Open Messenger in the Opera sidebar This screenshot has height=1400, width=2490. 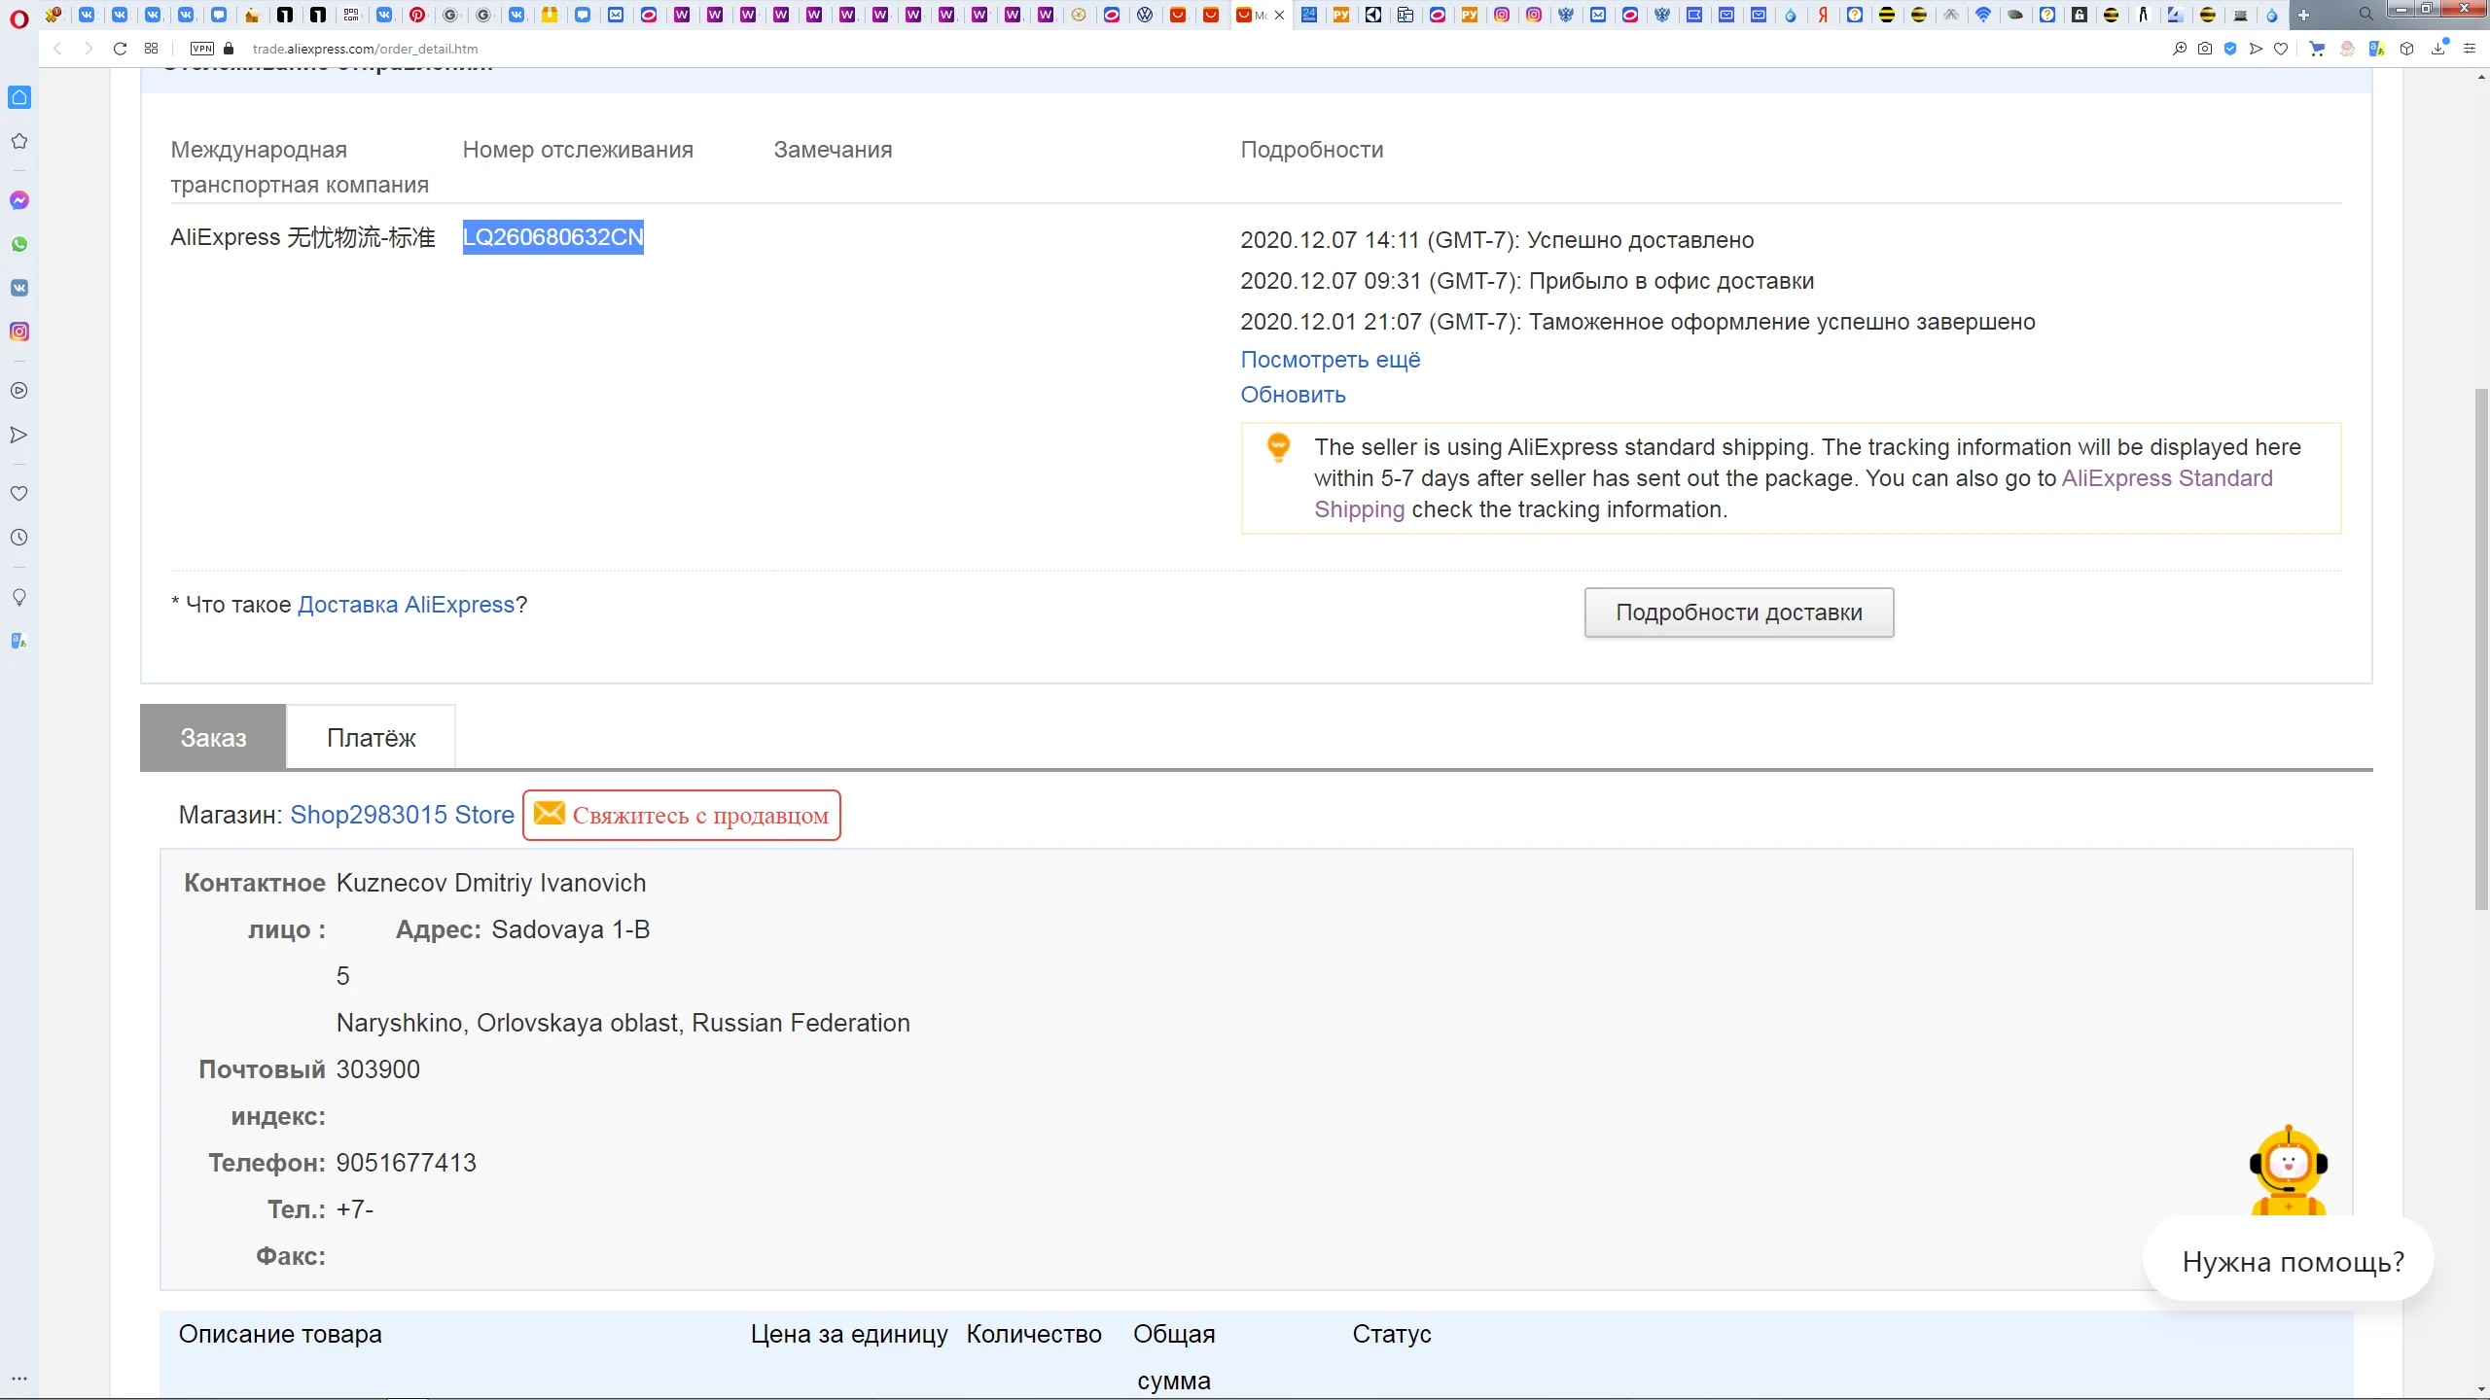click(x=19, y=200)
